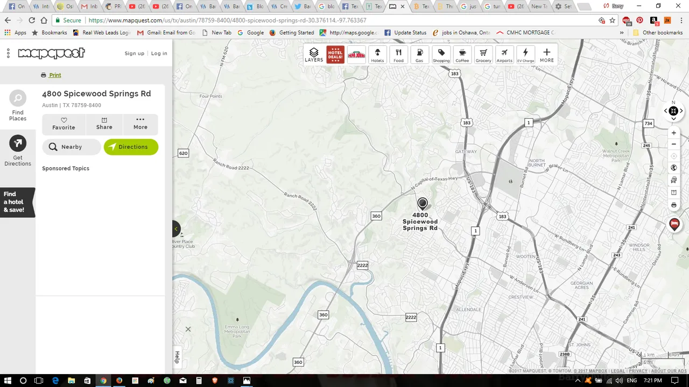Show Gas stations on the map
The image size is (689, 387).
coord(419,54)
